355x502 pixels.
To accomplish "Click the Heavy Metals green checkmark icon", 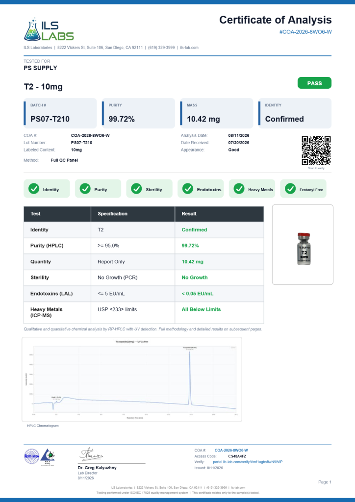I will [x=239, y=189].
